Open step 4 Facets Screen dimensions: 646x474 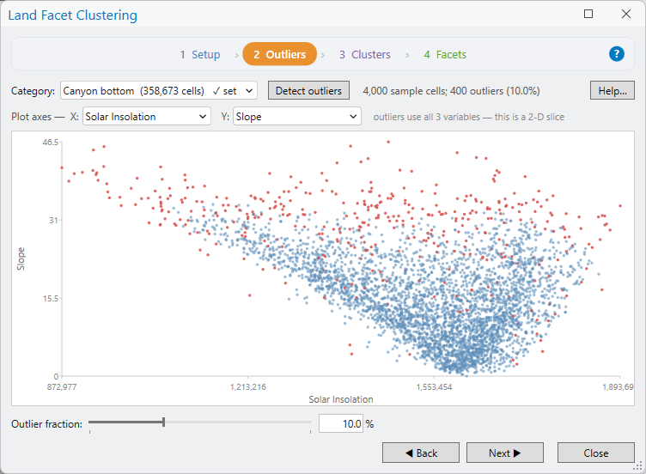[445, 54]
